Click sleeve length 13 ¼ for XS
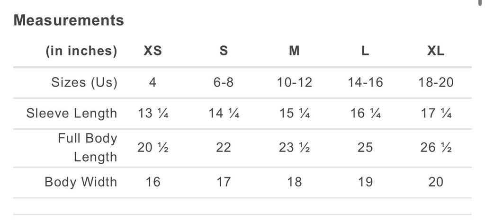Viewport: 485px width, 222px height. point(153,114)
